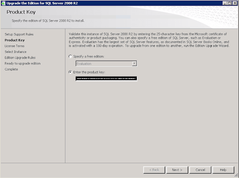Click the window resize grip corner
239x178 pixels.
(236, 175)
